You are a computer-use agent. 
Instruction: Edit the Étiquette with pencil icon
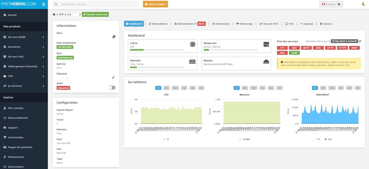[113, 78]
